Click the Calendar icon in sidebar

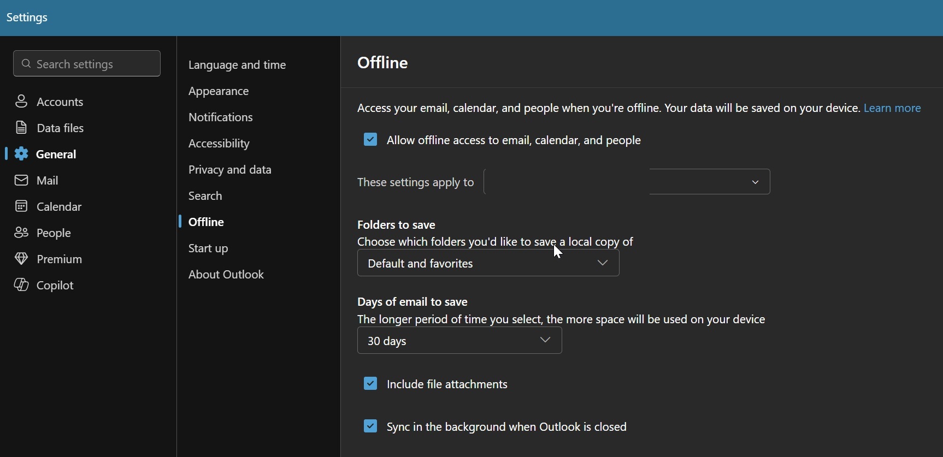tap(21, 206)
